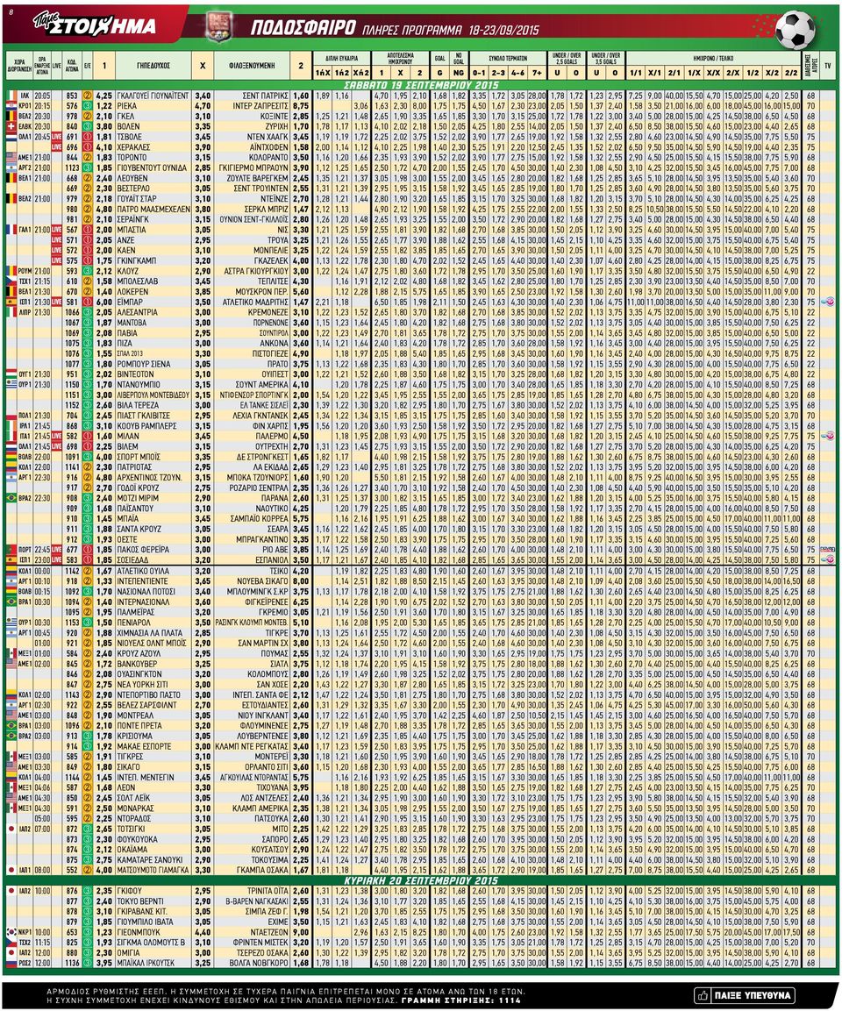Click the circled 3 badge in the ΡΙΕΚΑ row
842x1011 pixels.
[88, 106]
